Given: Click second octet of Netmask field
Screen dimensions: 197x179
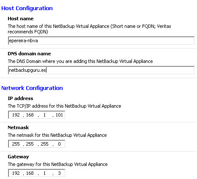Looking at the screenshot, I should [x=30, y=144].
